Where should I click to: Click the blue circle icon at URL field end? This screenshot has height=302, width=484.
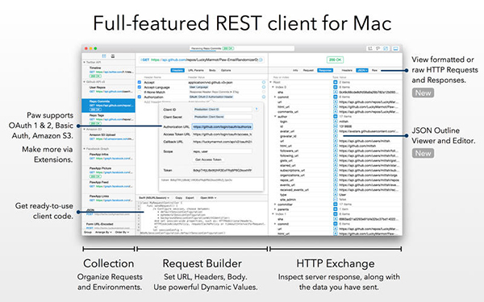[261, 60]
